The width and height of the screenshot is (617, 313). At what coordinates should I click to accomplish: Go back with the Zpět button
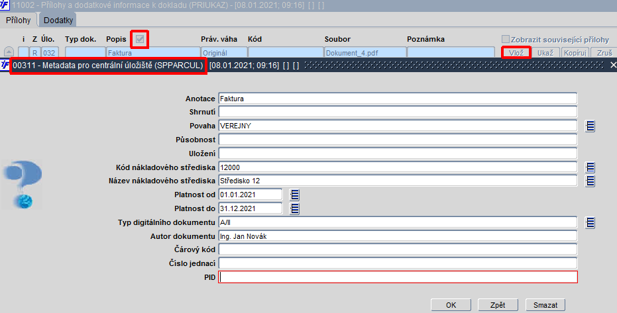coord(498,305)
